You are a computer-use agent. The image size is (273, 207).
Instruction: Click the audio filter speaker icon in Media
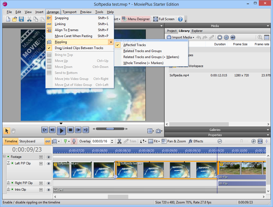(x=233, y=37)
